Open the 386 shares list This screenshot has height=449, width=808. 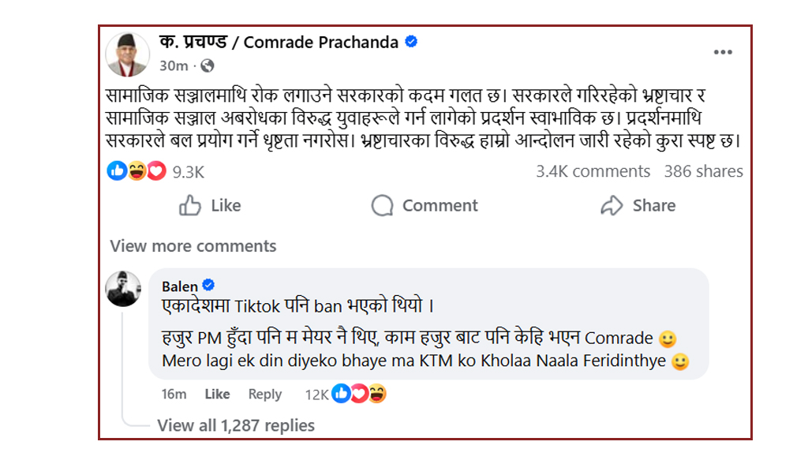tap(703, 171)
